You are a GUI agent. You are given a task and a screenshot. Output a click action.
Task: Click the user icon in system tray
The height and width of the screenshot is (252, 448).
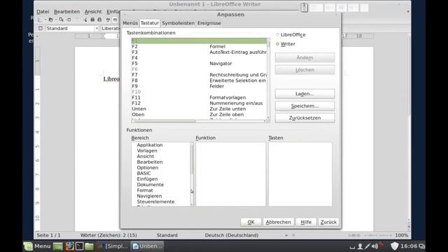pyautogui.click(x=360, y=246)
